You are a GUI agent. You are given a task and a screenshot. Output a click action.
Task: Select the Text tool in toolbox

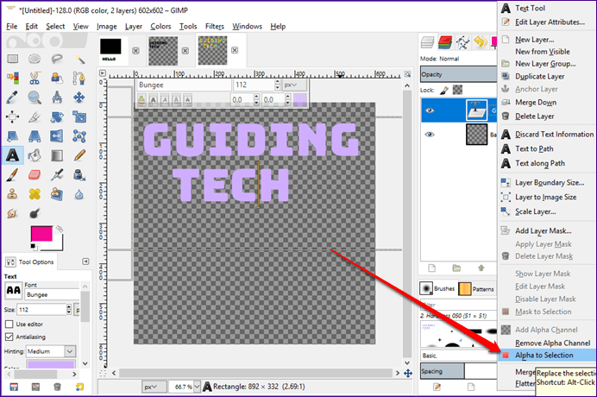pyautogui.click(x=13, y=155)
